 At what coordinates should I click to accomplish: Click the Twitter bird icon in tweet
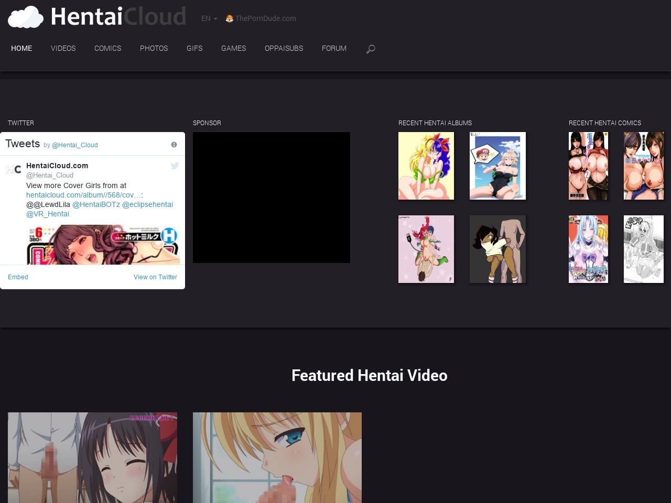[x=175, y=166]
